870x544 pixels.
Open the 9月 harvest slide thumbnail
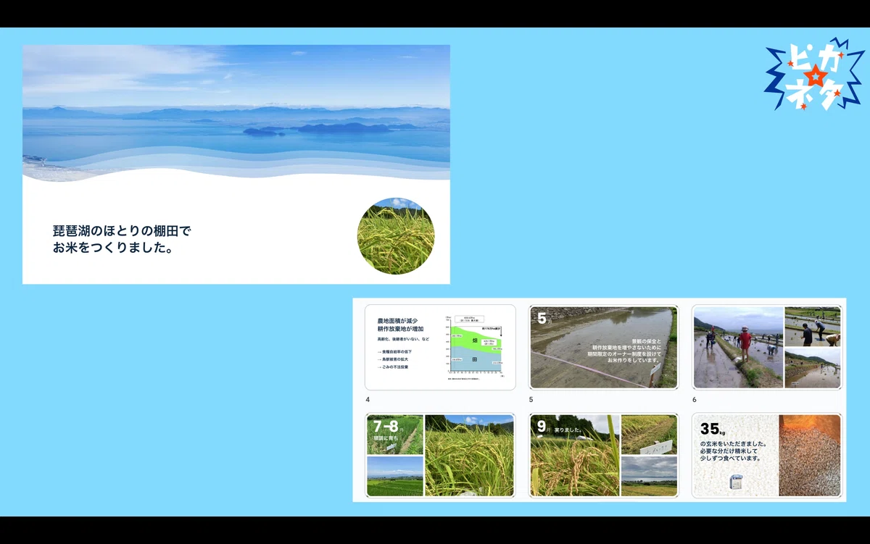tap(603, 456)
